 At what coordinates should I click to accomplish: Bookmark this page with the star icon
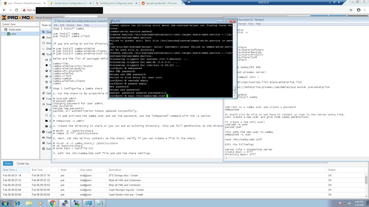click(x=351, y=10)
